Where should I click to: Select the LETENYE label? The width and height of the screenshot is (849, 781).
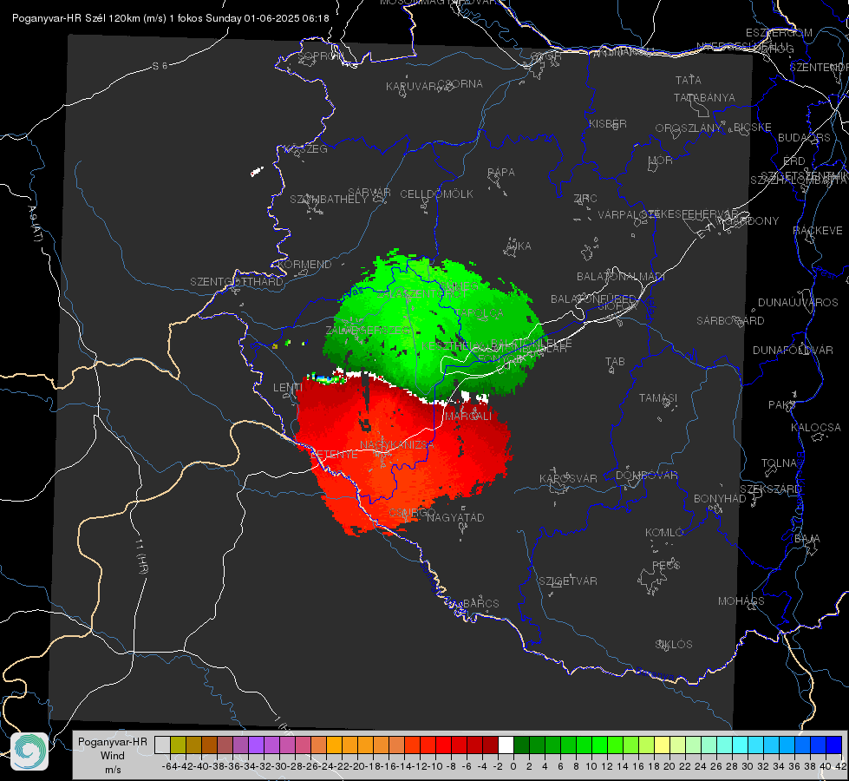[x=334, y=454]
